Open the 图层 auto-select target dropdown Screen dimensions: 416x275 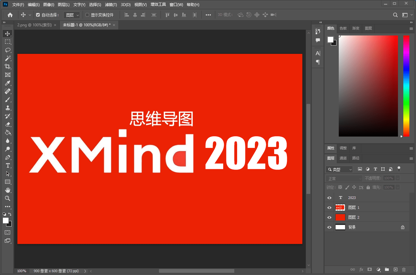pyautogui.click(x=72, y=15)
